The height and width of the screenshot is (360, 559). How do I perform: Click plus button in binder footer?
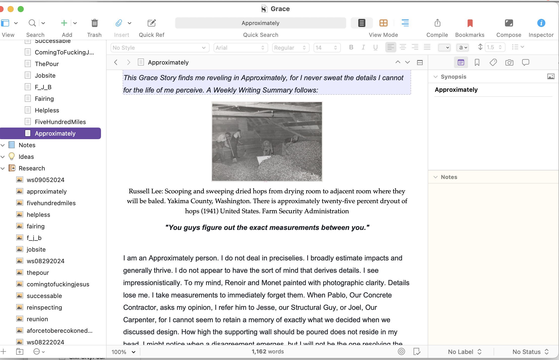[x=3, y=351]
